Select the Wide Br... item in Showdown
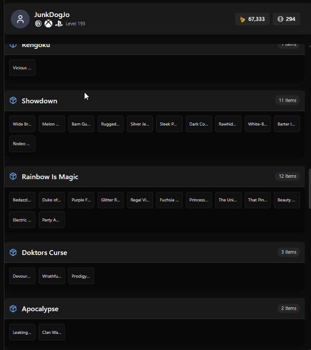This screenshot has height=350, width=311. coord(22,124)
